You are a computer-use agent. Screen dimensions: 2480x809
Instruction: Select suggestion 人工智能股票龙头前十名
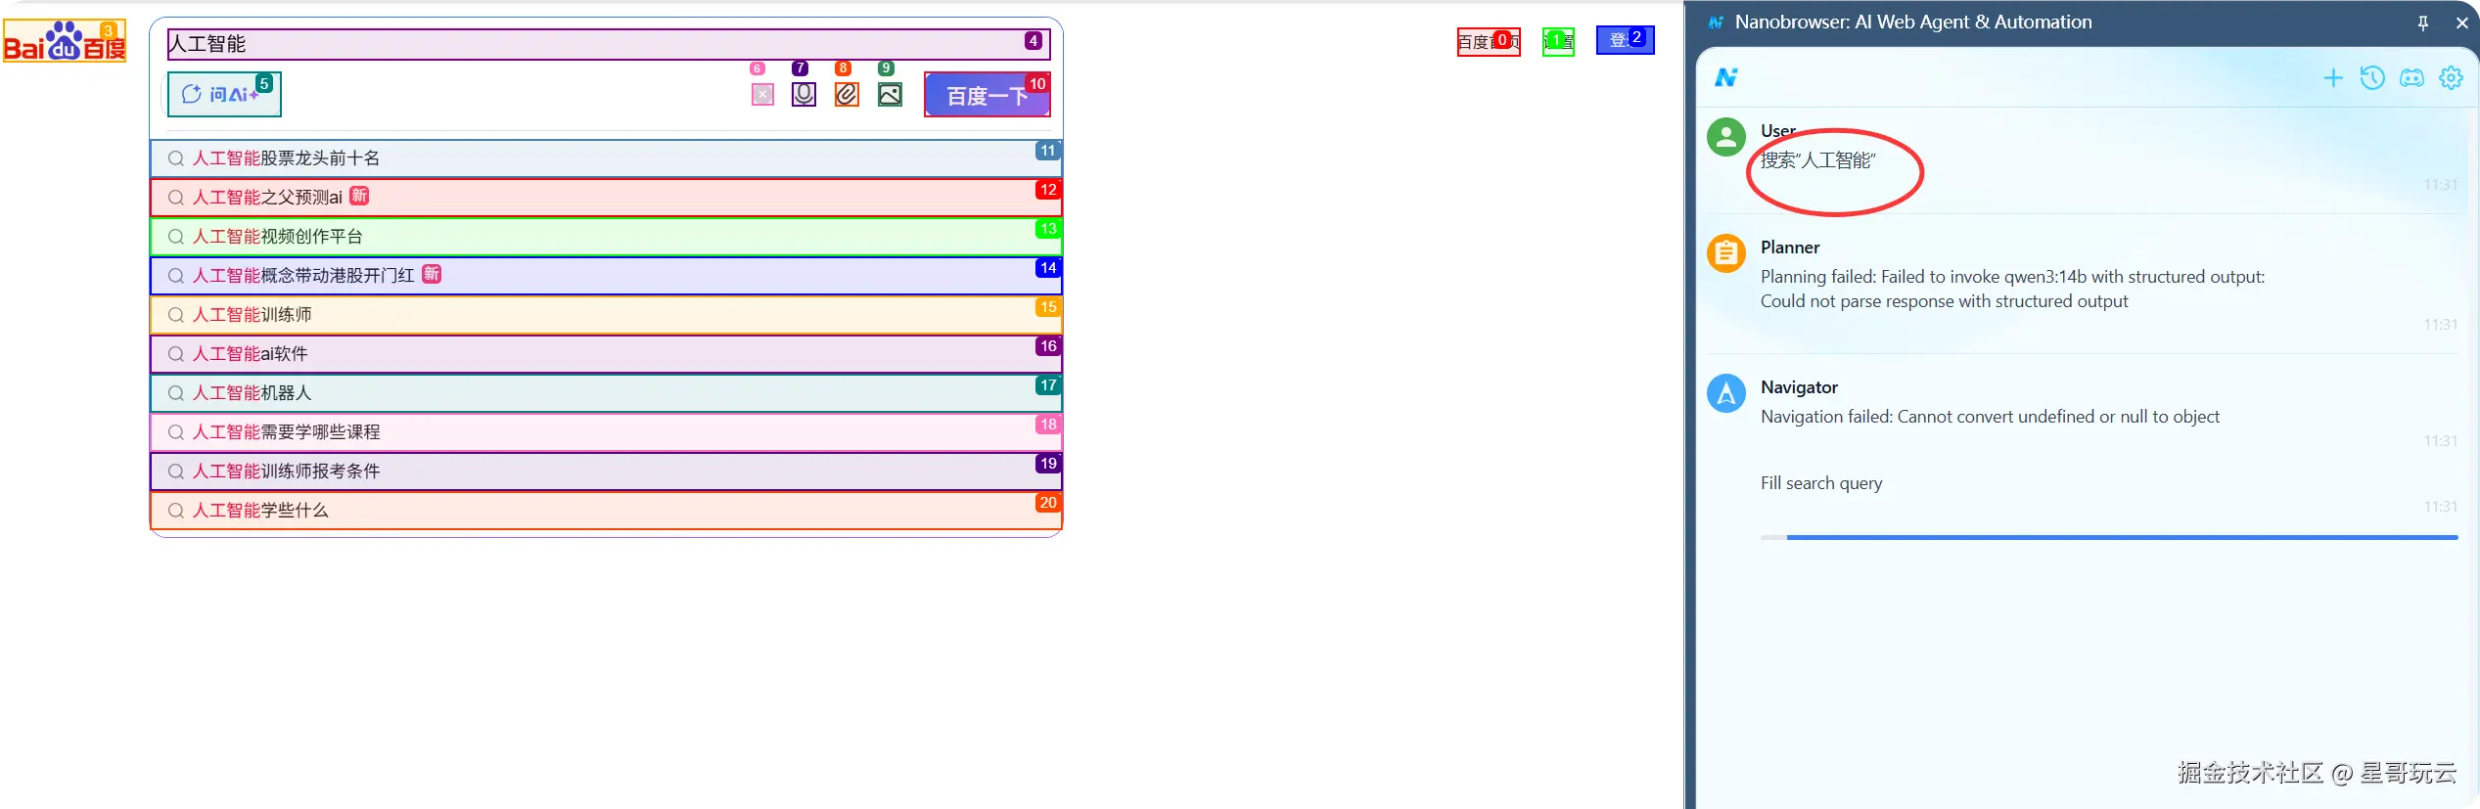[606, 158]
